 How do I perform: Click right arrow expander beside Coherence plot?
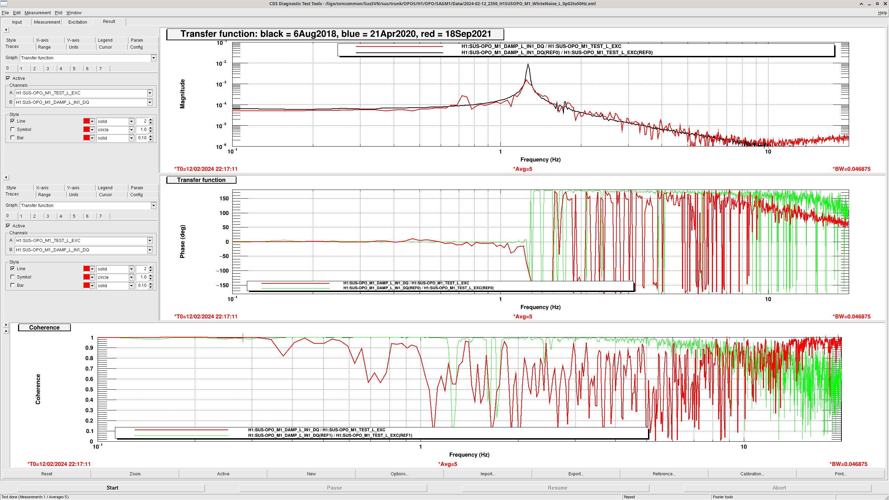click(x=6, y=325)
